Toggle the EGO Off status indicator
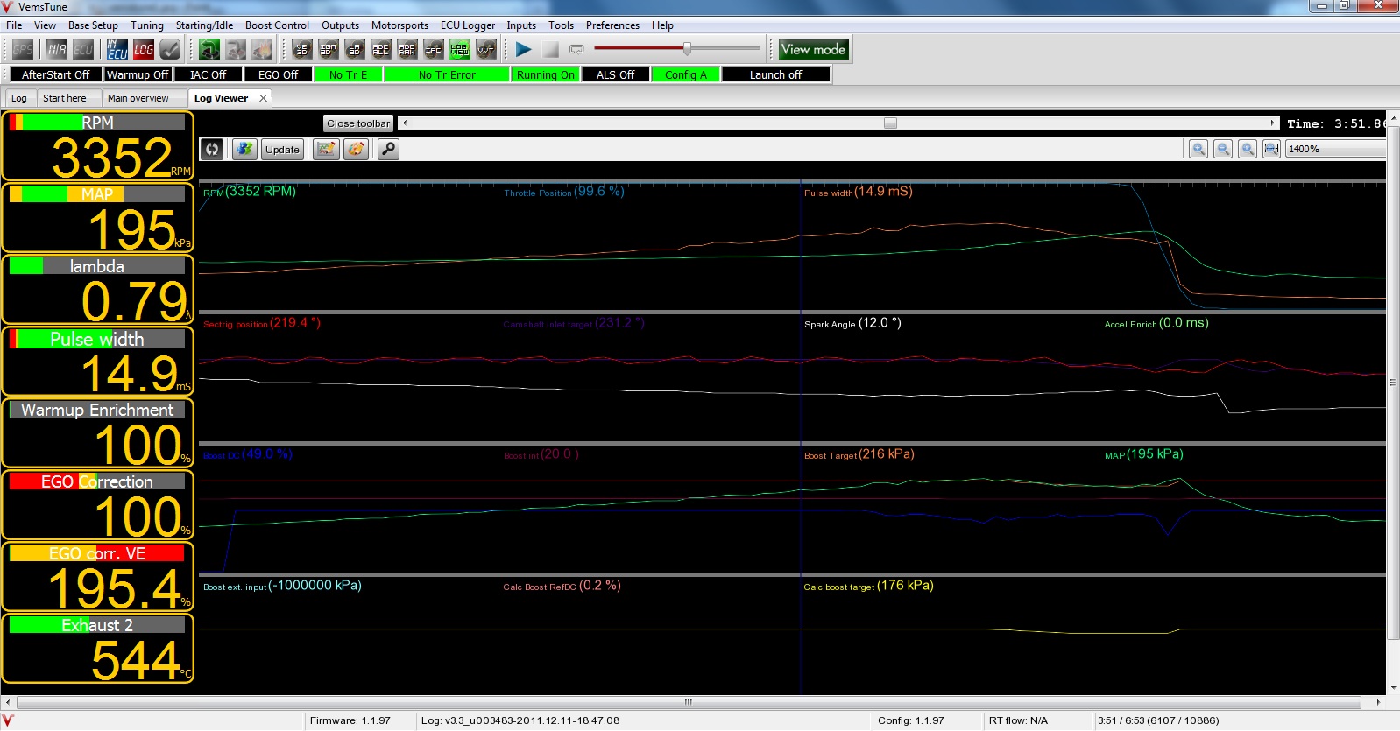The height and width of the screenshot is (731, 1400). click(278, 75)
